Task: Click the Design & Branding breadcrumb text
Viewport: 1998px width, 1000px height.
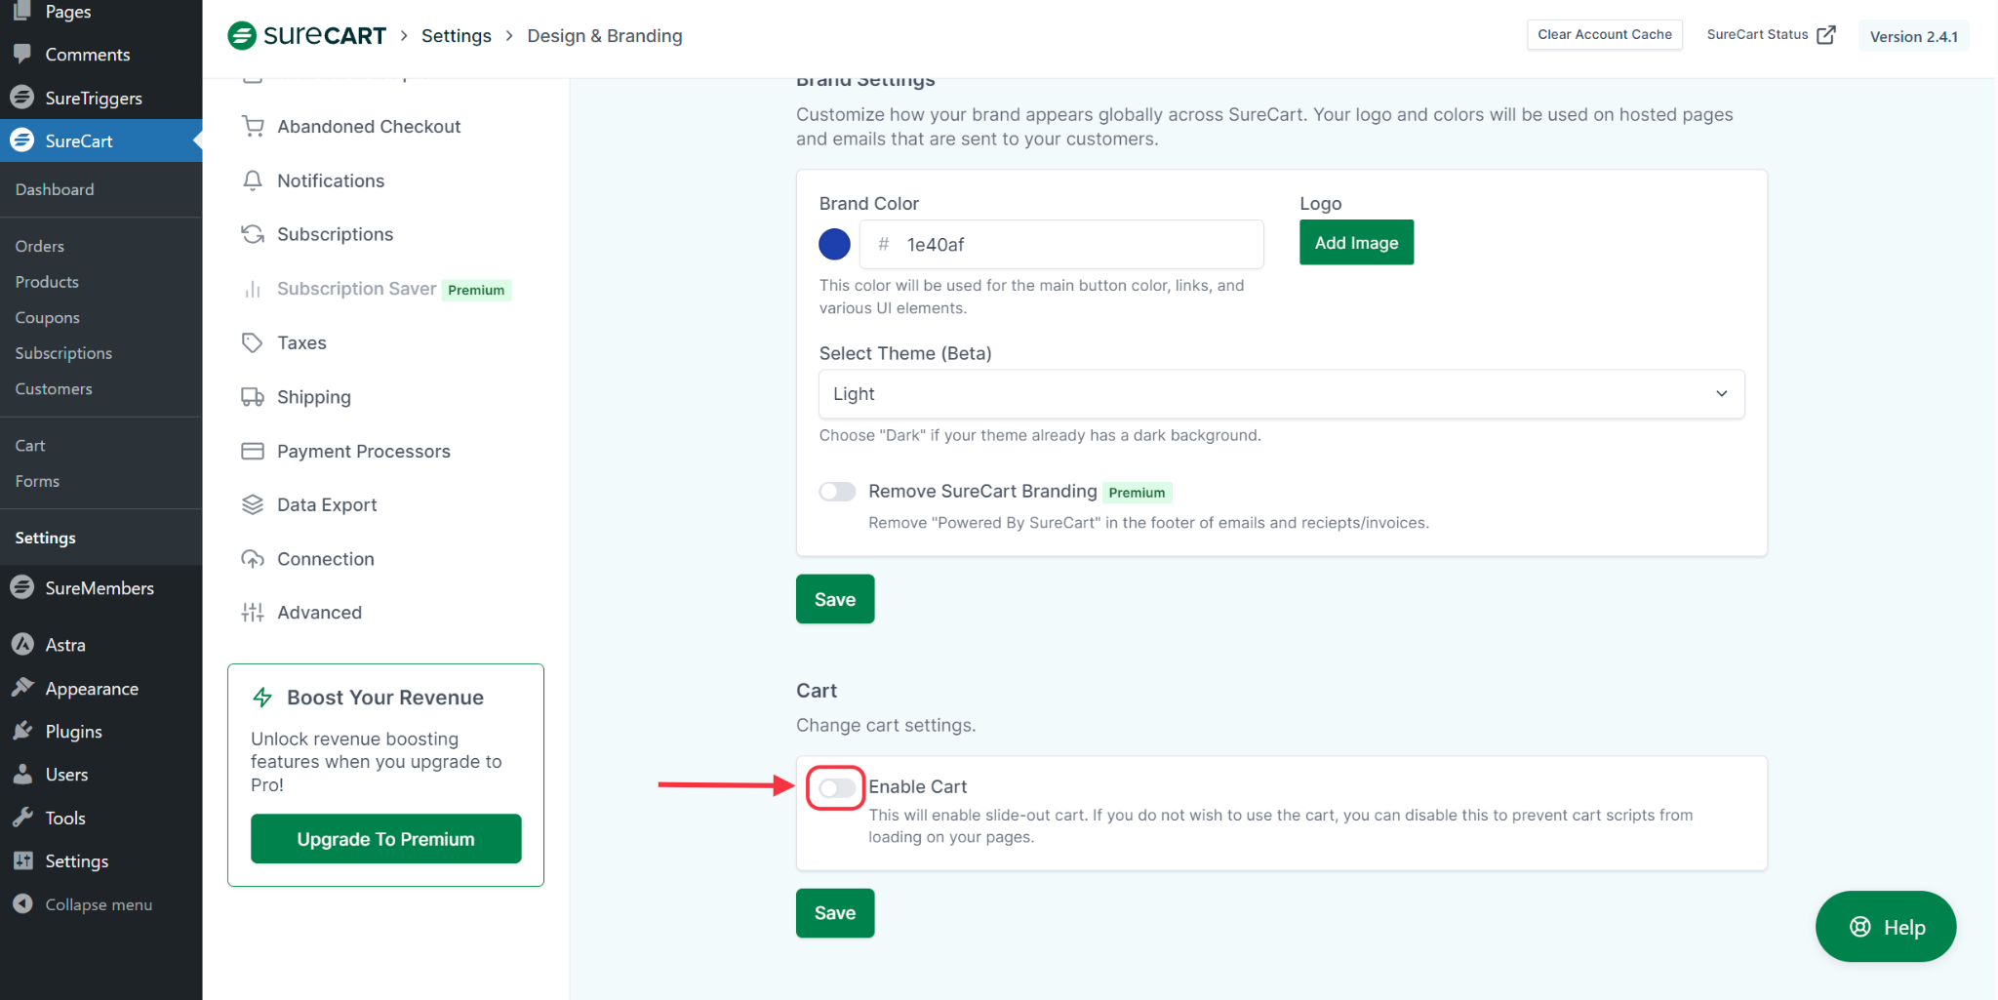Action: (x=605, y=36)
